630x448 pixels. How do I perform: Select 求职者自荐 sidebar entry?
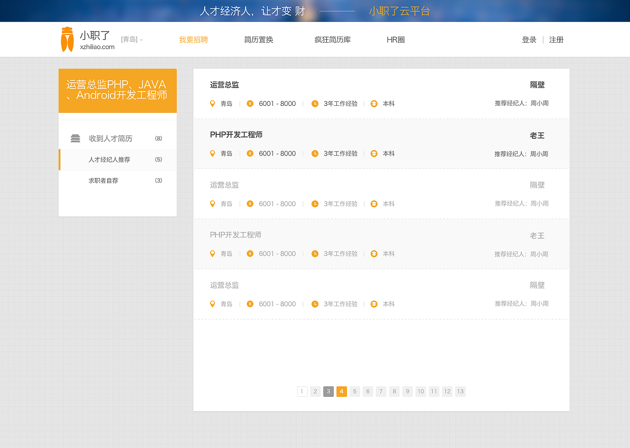point(103,181)
